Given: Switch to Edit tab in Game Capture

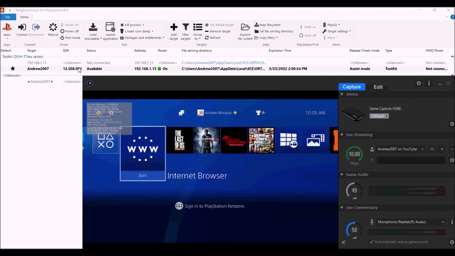Looking at the screenshot, I should pyautogui.click(x=378, y=87).
